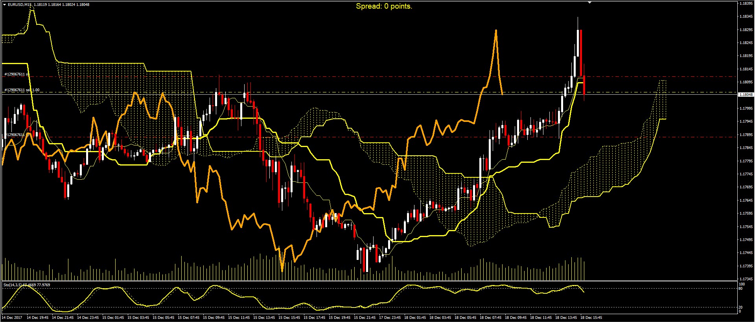Open the one-click trading arrow beside EURUSD,M15

click(4, 5)
